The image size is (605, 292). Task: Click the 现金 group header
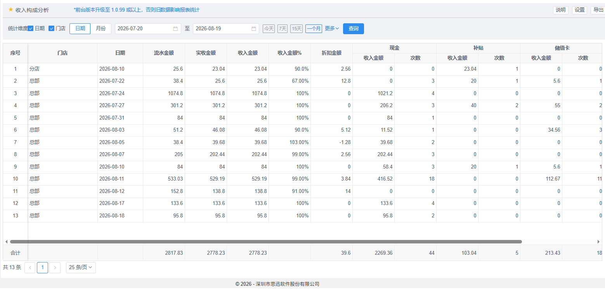(x=394, y=48)
